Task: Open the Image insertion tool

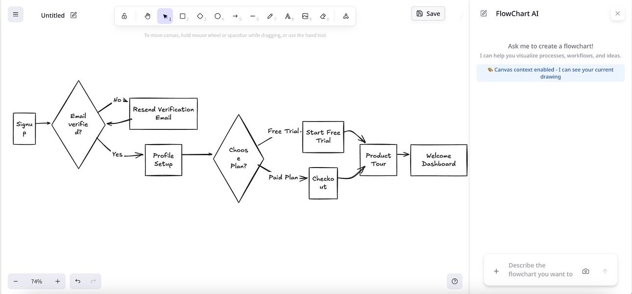Action: click(x=306, y=16)
